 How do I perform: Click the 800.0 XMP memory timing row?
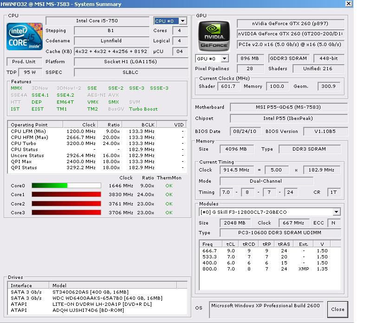pyautogui.click(x=270, y=269)
